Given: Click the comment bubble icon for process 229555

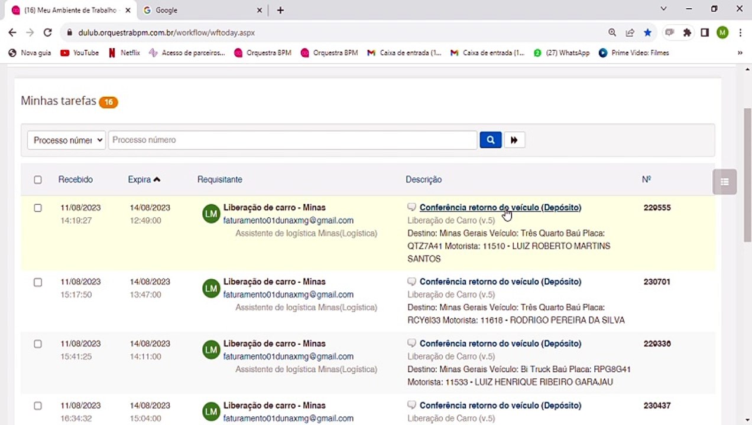Looking at the screenshot, I should (412, 207).
